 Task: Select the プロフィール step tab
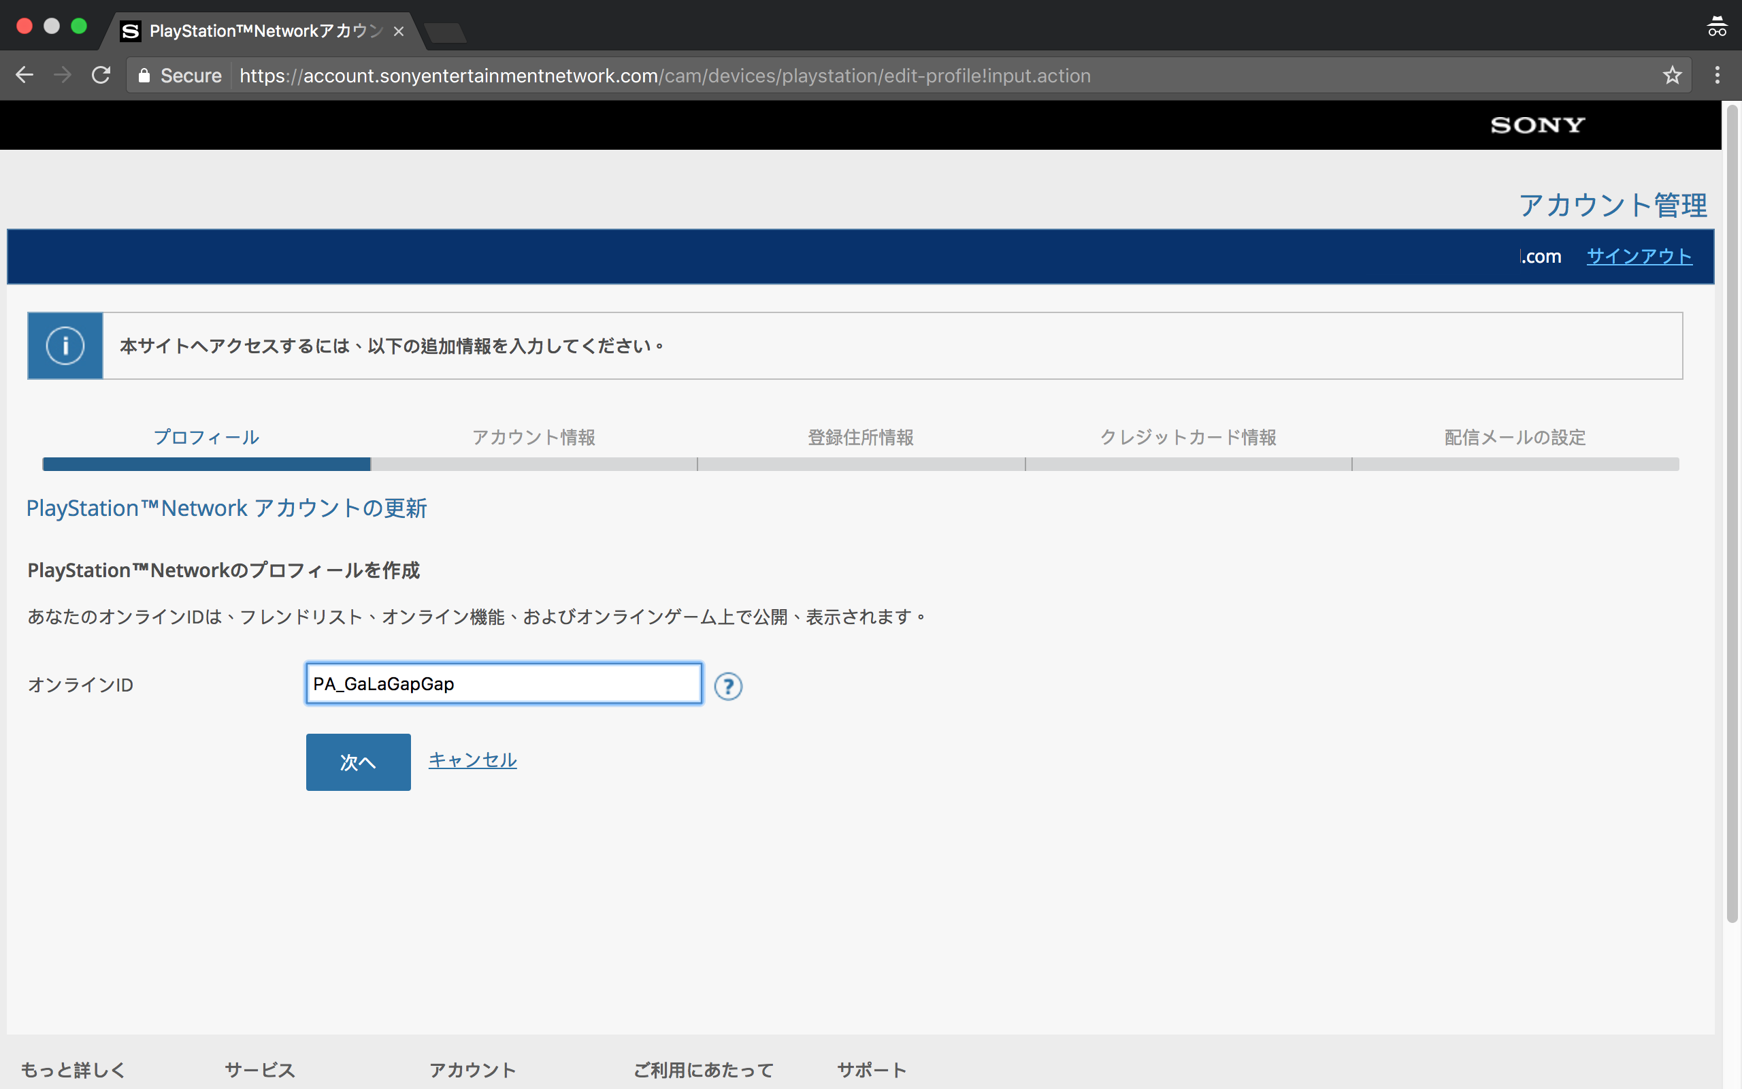point(206,437)
